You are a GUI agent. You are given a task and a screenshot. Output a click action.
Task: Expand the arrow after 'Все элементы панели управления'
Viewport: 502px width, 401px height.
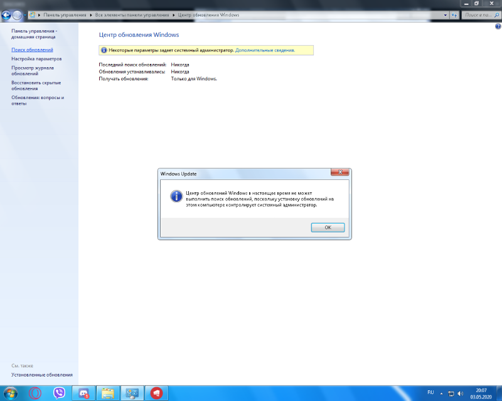(174, 15)
